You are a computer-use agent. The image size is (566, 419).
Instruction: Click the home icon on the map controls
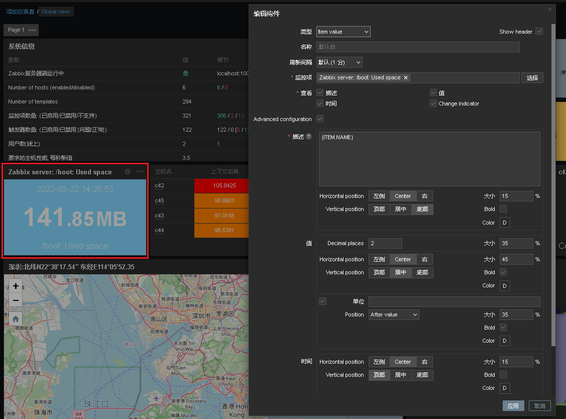click(15, 318)
